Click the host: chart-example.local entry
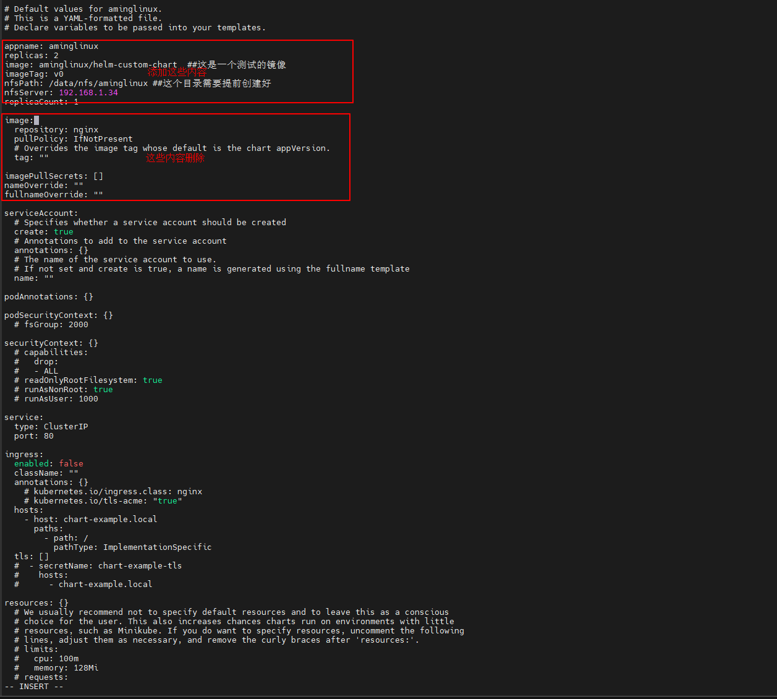 [95, 520]
